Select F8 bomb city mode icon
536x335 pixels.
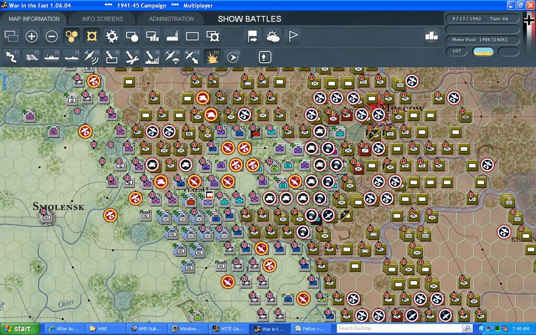tap(152, 57)
